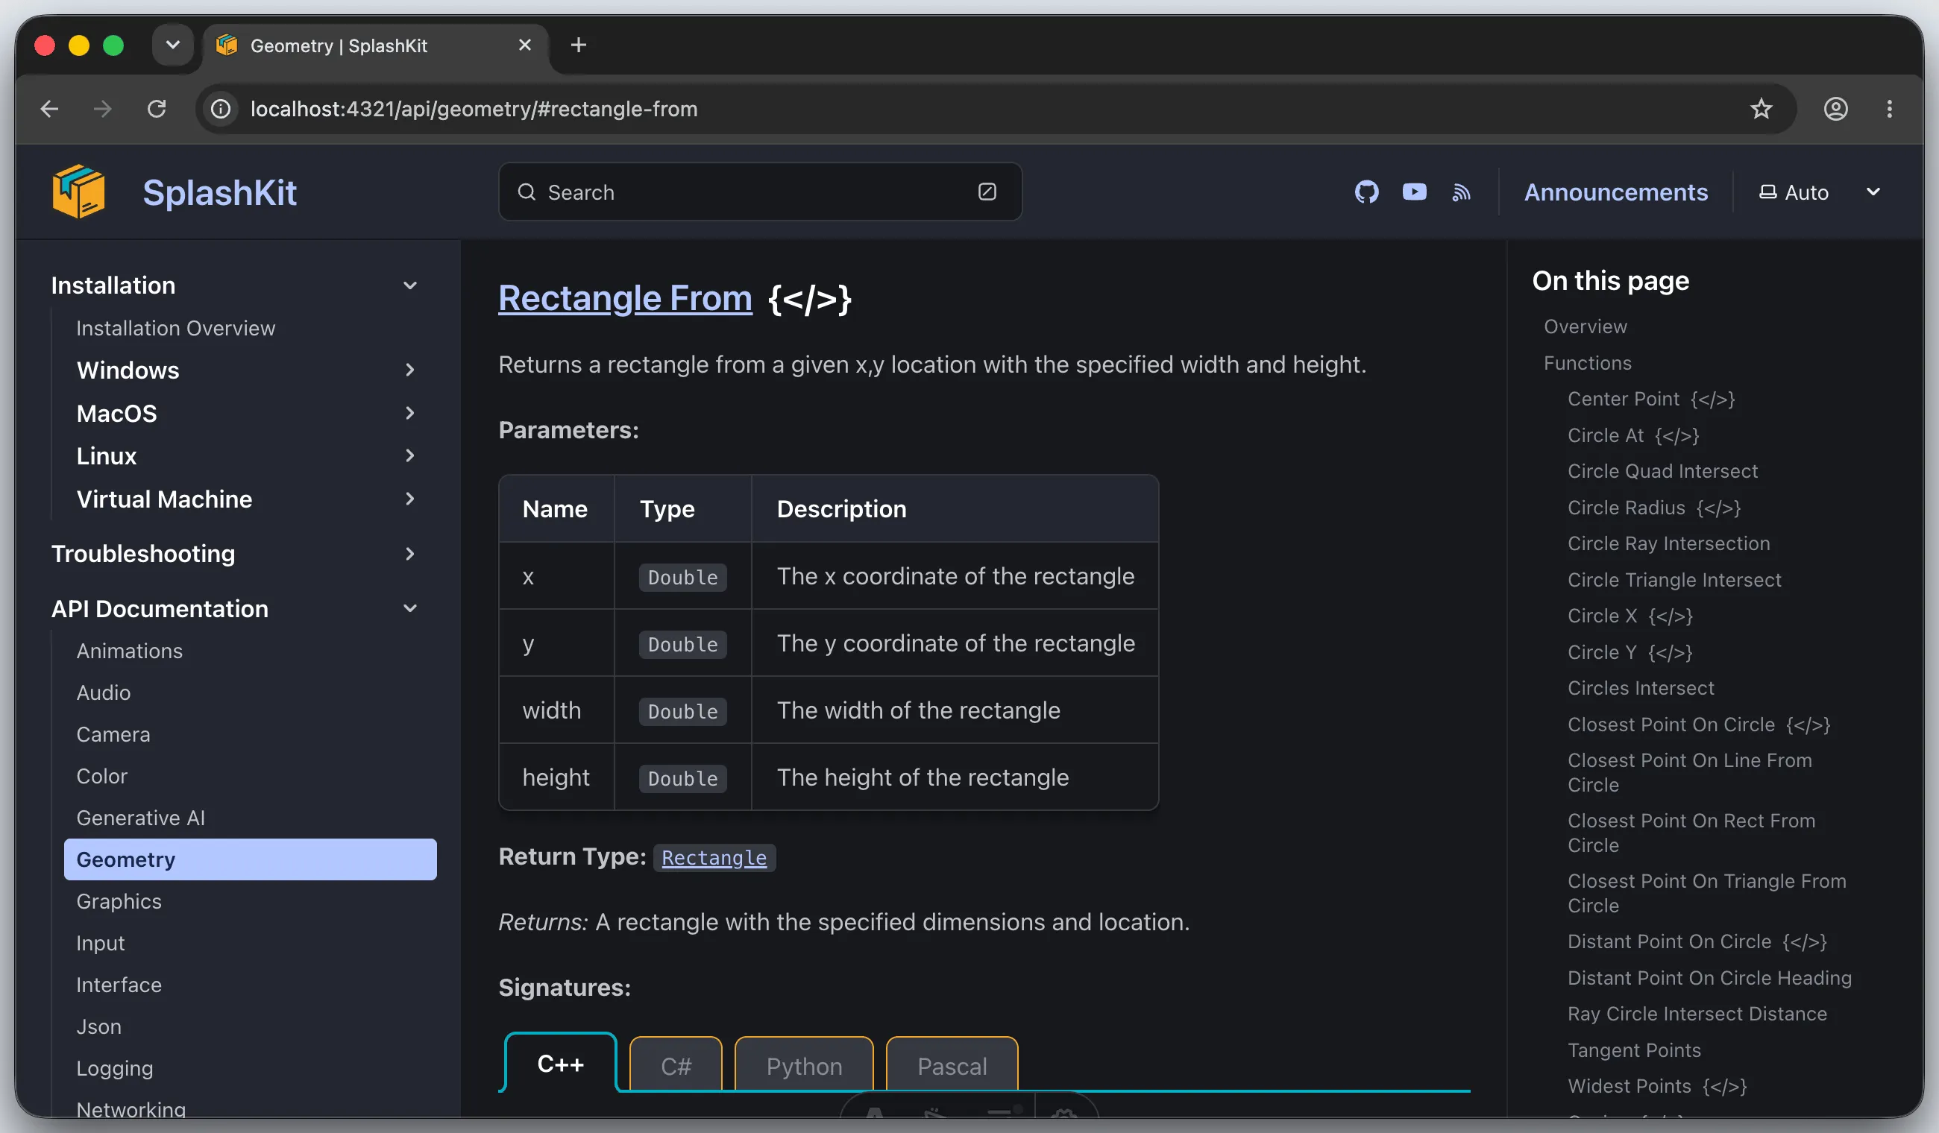1939x1133 pixels.
Task: Open Json in the sidebar
Action: (98, 1027)
